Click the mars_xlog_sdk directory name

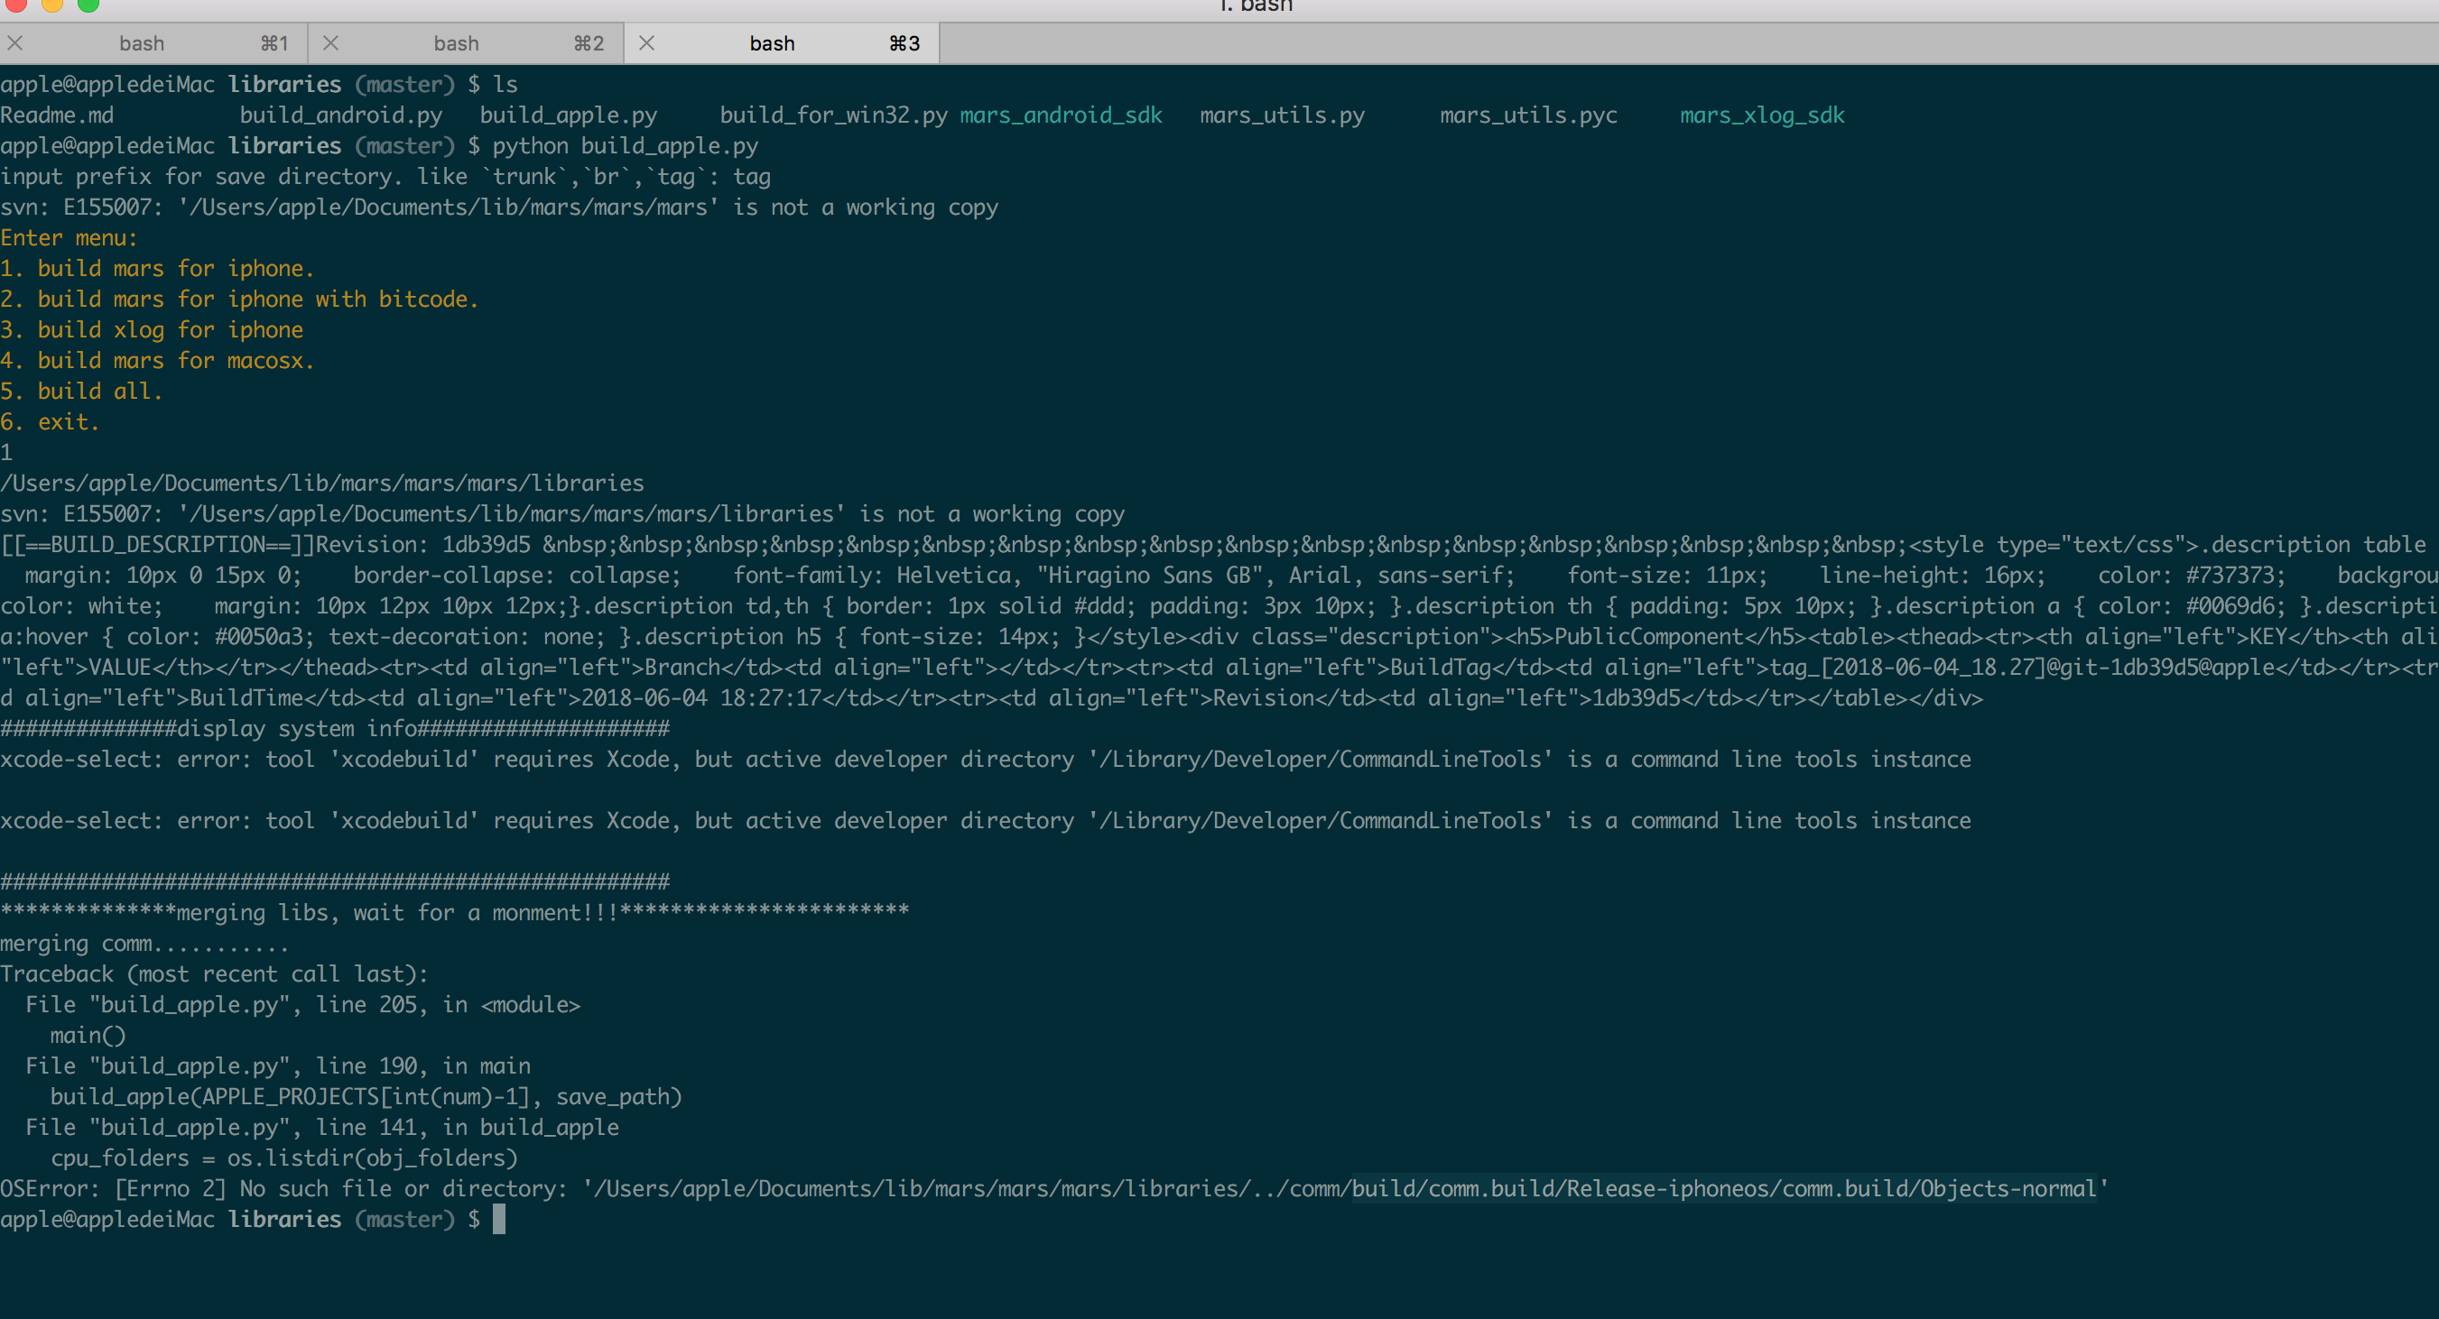point(1762,115)
